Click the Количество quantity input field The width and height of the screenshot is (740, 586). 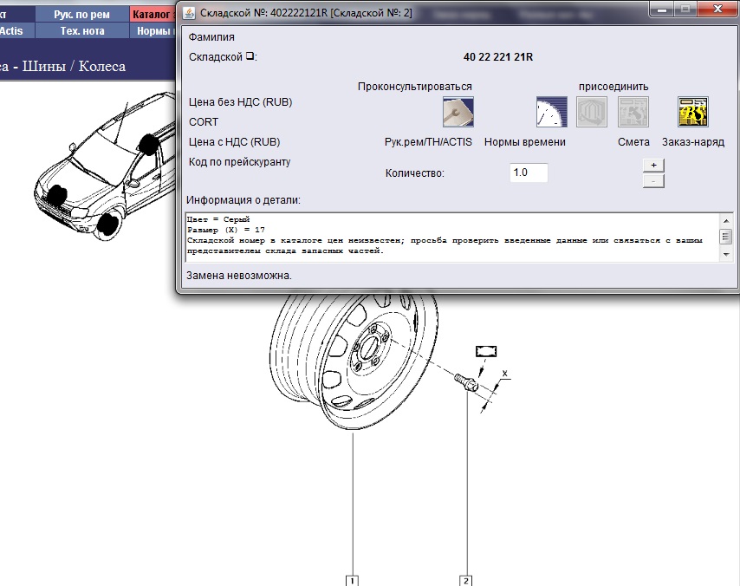(529, 173)
